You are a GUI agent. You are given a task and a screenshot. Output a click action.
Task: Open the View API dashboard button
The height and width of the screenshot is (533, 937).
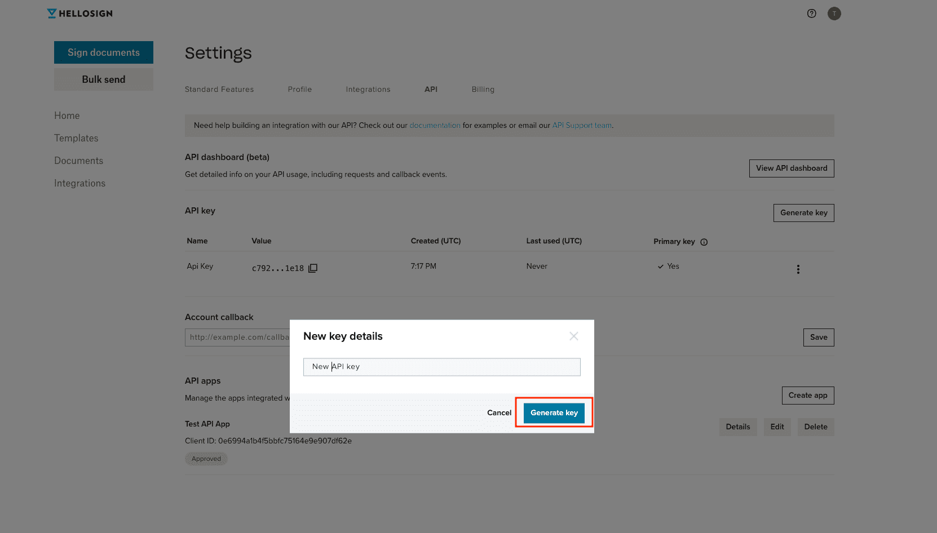coord(791,168)
